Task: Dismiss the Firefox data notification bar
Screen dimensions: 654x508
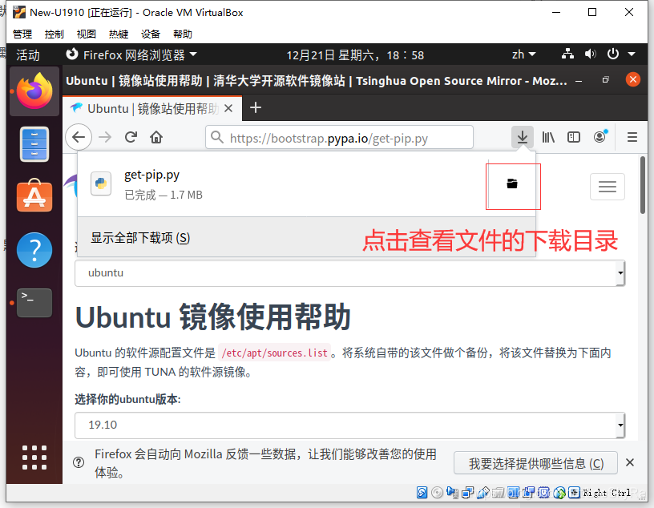Action: click(630, 462)
